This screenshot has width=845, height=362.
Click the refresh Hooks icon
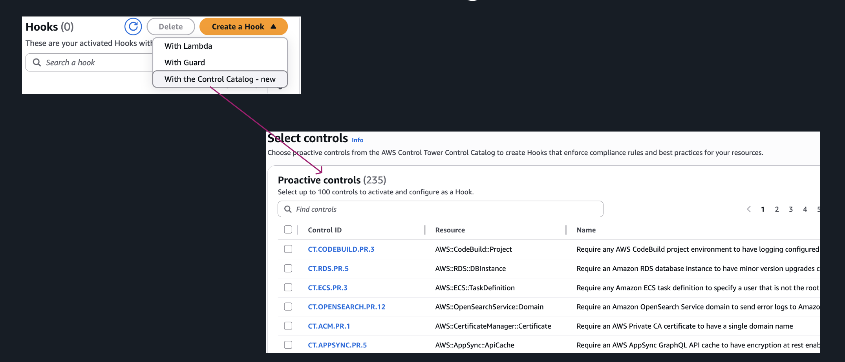point(133,27)
